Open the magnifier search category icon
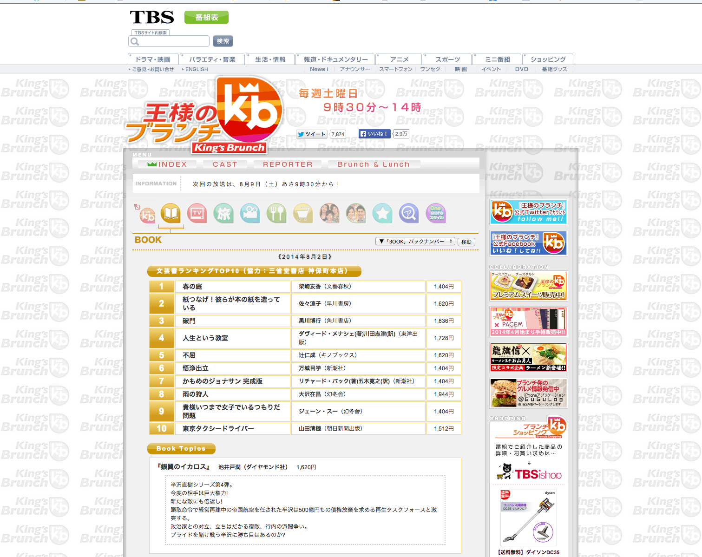The image size is (702, 557). (x=409, y=213)
